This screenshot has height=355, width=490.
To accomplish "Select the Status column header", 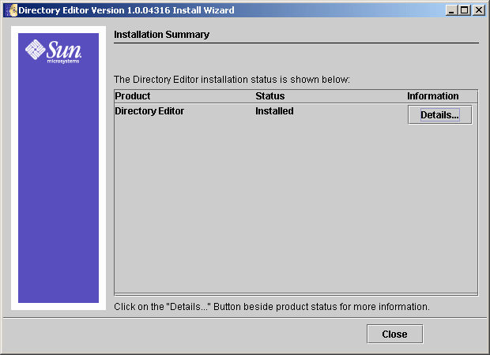I will click(x=270, y=96).
